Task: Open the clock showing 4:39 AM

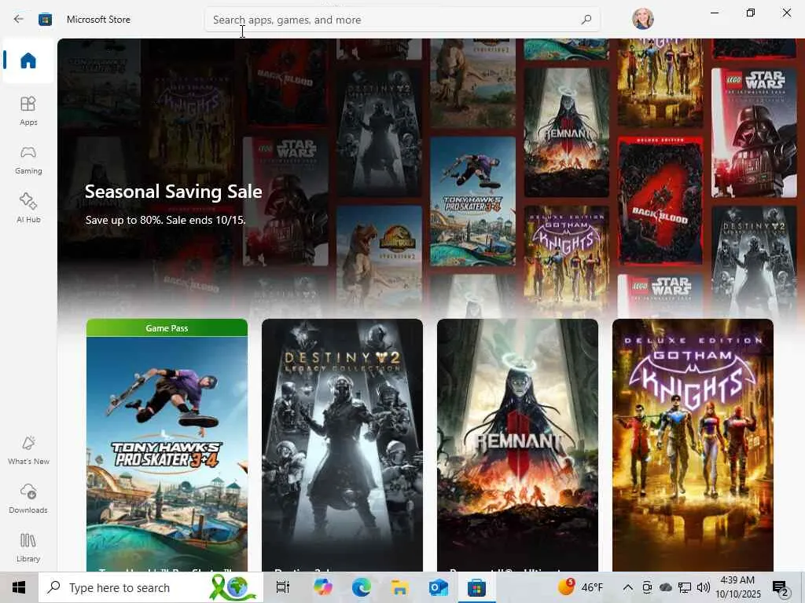Action: tap(737, 587)
